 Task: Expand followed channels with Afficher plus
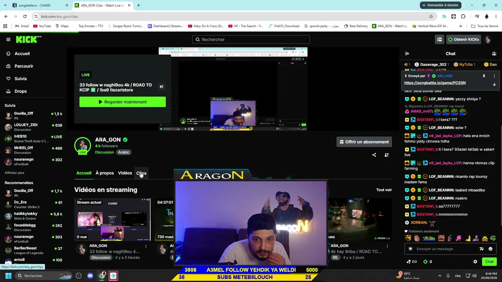tap(15, 173)
